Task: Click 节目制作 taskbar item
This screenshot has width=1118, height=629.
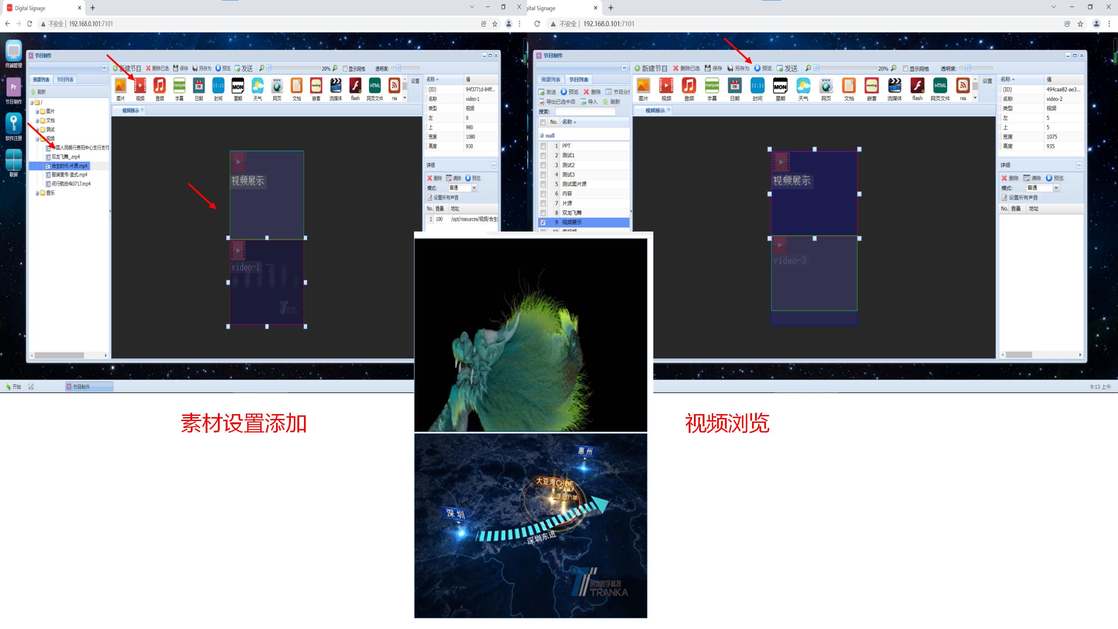Action: pyautogui.click(x=89, y=387)
